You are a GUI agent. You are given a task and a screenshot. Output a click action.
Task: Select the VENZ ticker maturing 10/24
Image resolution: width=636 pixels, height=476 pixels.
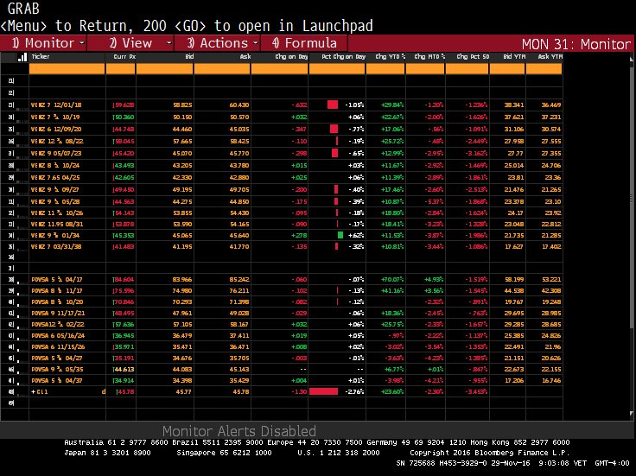click(x=55, y=166)
